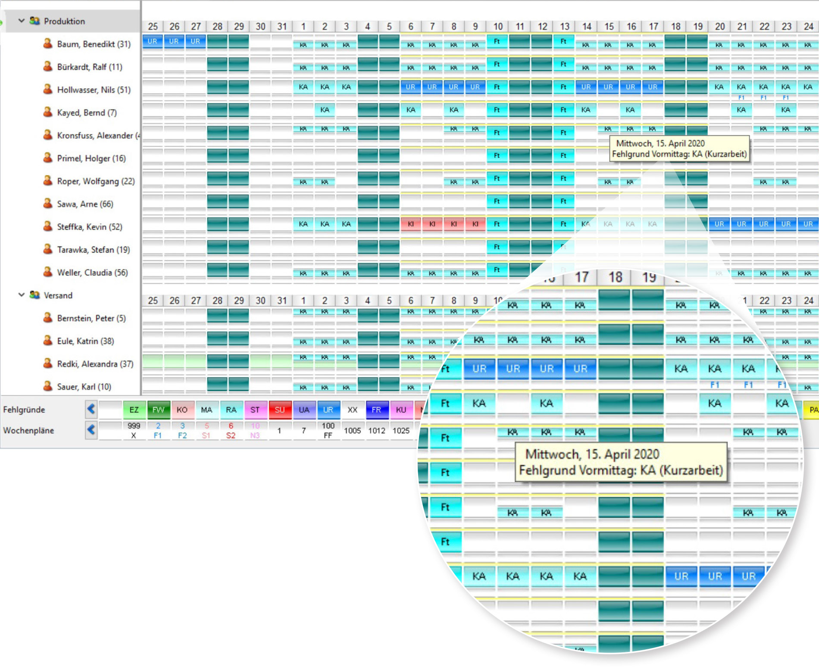Click the person icon for Primel, Holger
The image size is (819, 670).
pyautogui.click(x=48, y=158)
